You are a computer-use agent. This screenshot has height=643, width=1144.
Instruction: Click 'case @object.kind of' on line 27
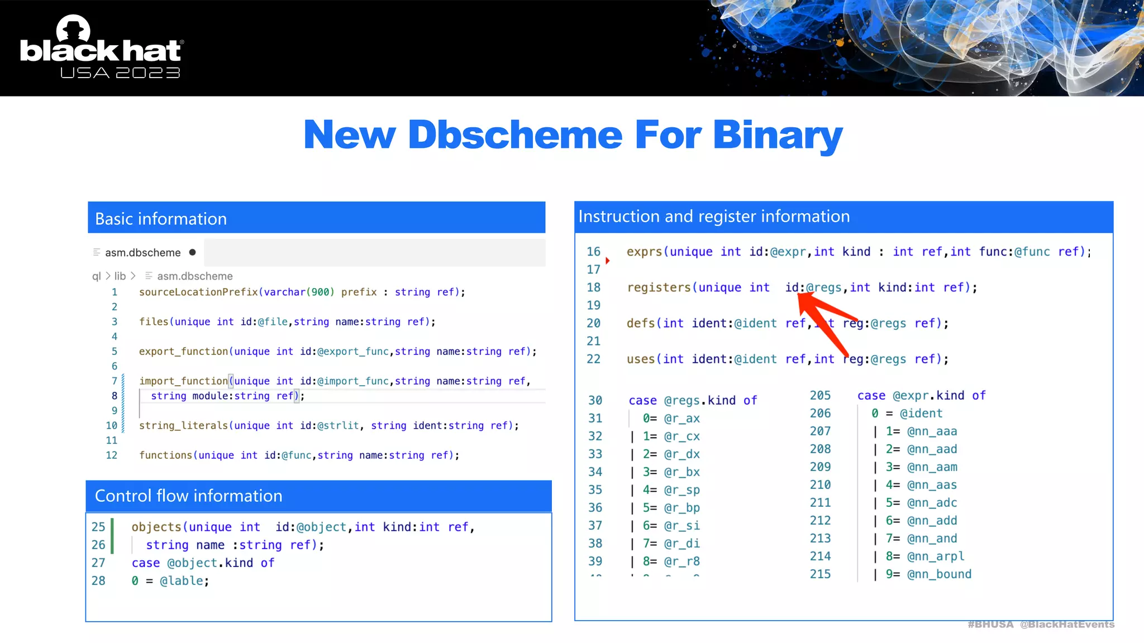pos(203,563)
